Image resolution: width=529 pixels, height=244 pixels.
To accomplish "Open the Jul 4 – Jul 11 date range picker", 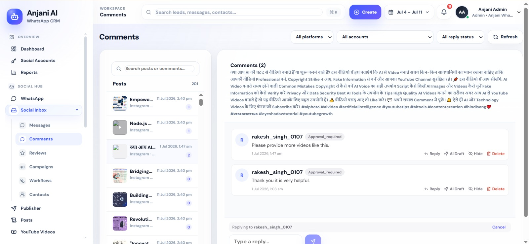I will 409,12.
